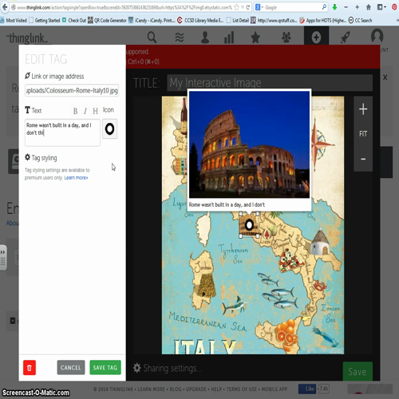Open List Detail bookmark

click(238, 20)
